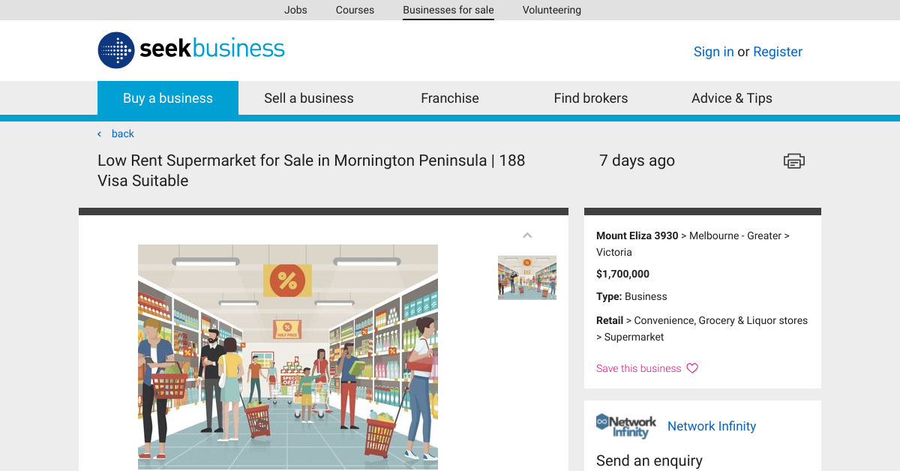The width and height of the screenshot is (900, 471).
Task: Click the Sign in link
Action: 713,52
